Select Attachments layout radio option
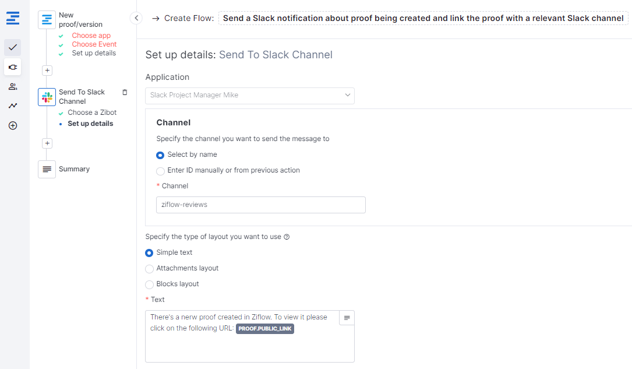Image resolution: width=632 pixels, height=369 pixels. click(x=149, y=269)
